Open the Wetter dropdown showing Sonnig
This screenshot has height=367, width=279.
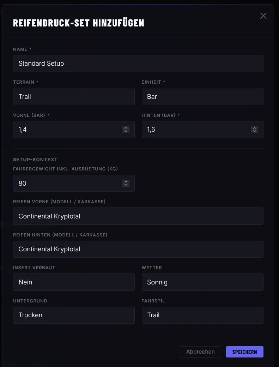pyautogui.click(x=202, y=282)
